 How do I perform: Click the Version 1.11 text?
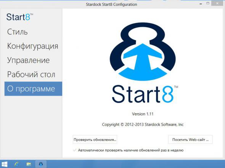pos(143,114)
